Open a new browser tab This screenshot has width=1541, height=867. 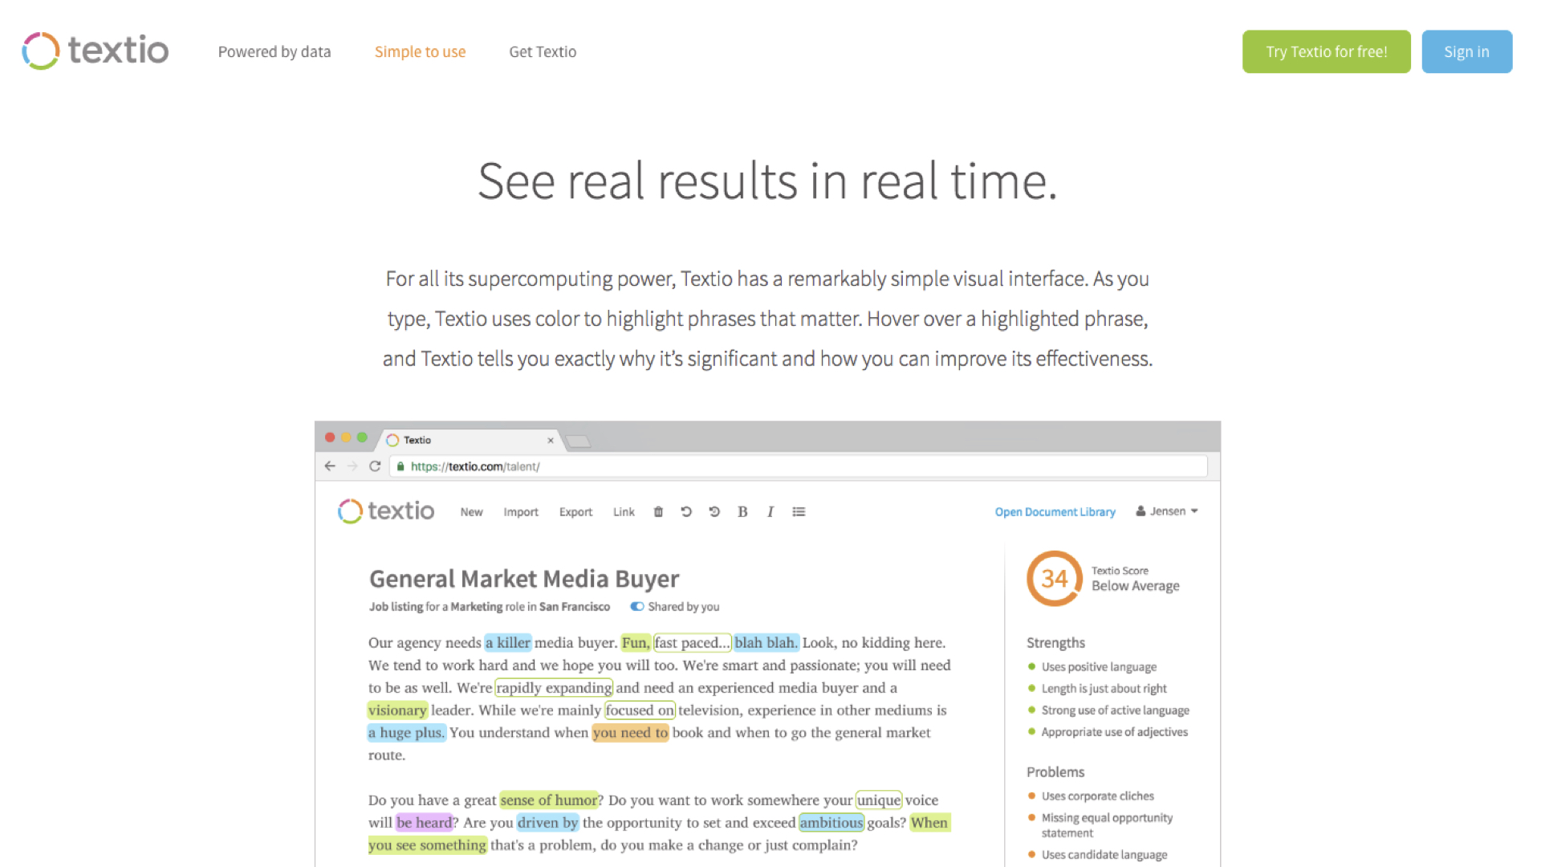[578, 441]
